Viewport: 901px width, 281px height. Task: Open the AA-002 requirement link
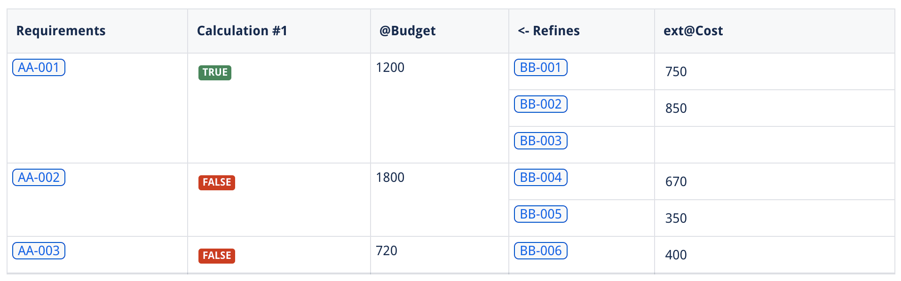(x=39, y=178)
